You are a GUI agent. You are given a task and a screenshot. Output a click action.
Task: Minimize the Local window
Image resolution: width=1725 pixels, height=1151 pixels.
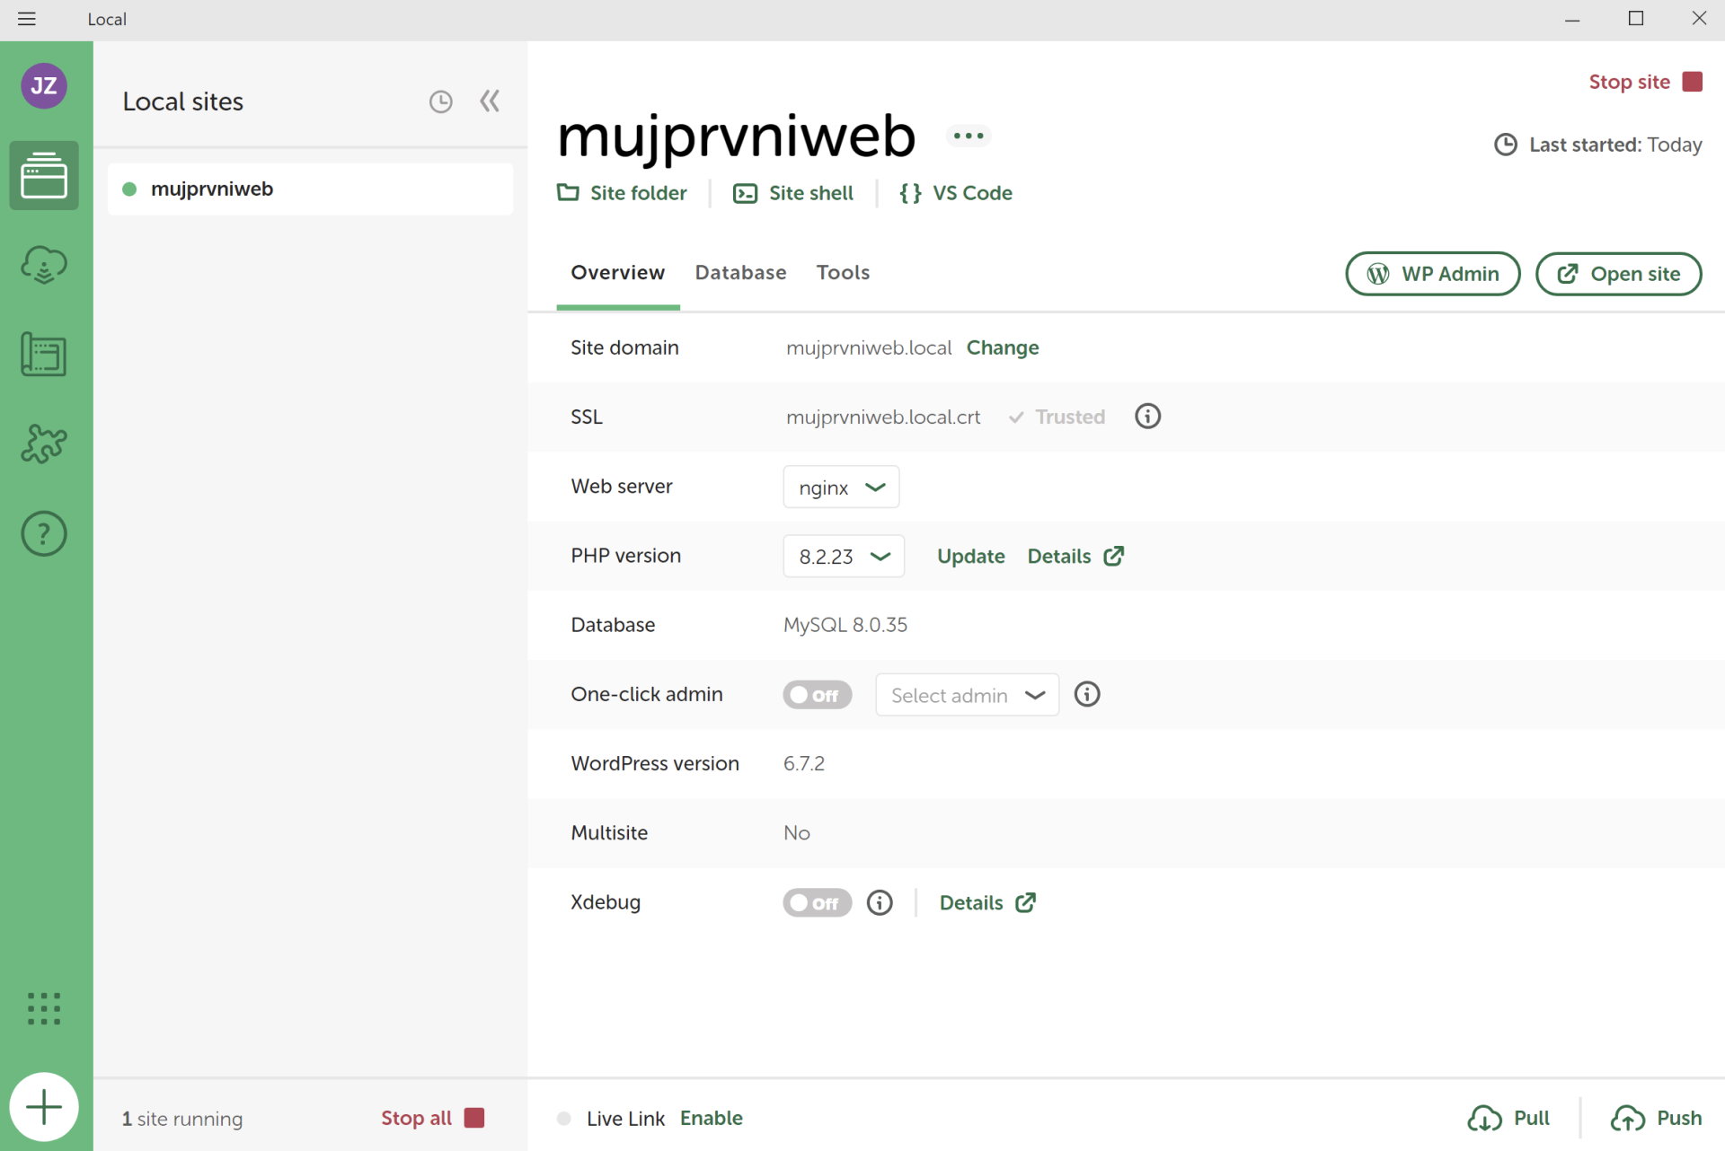tap(1572, 19)
